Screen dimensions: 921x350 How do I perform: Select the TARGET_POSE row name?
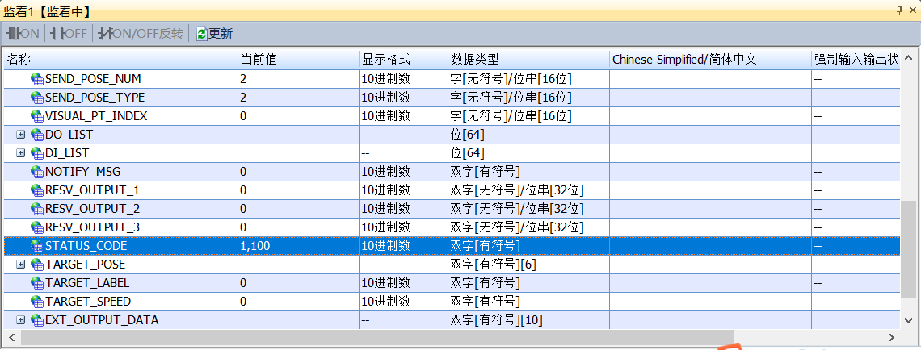point(85,265)
